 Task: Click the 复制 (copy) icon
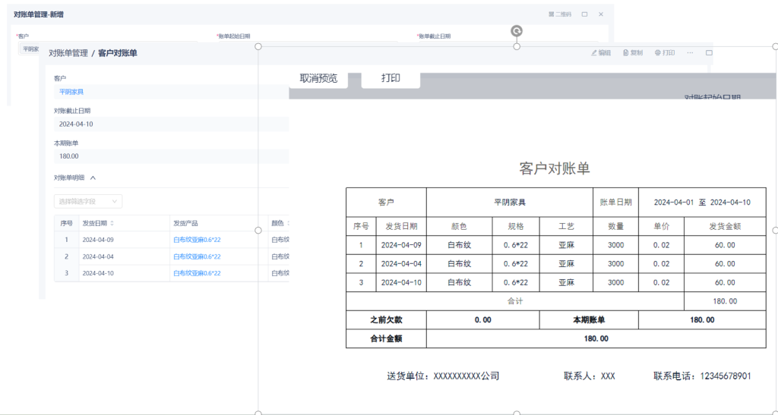[x=626, y=53]
